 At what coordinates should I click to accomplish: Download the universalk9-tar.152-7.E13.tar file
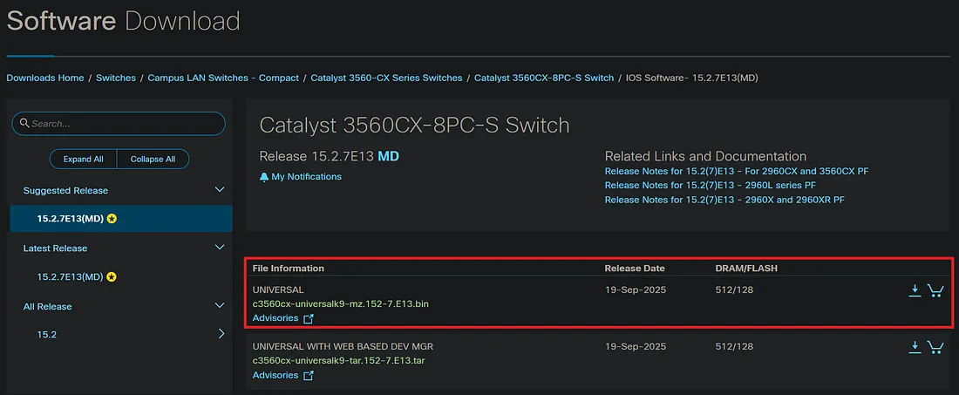click(x=915, y=347)
